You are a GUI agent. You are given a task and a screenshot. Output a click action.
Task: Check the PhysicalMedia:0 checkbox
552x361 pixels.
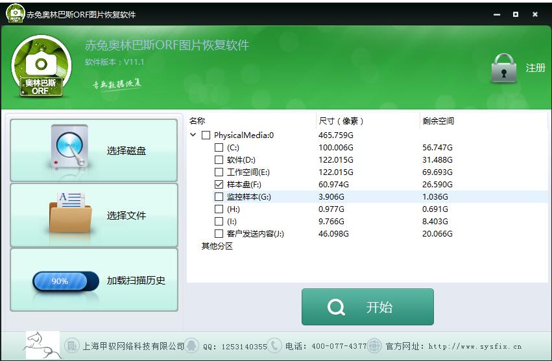pos(206,135)
